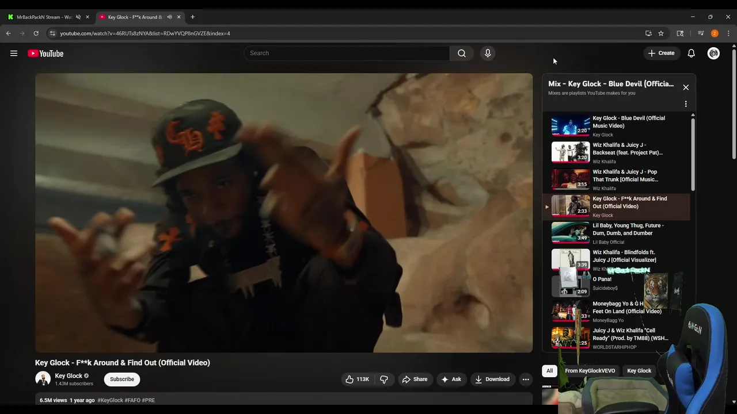The width and height of the screenshot is (737, 414).
Task: Share the Key Glock video
Action: tap(415, 379)
